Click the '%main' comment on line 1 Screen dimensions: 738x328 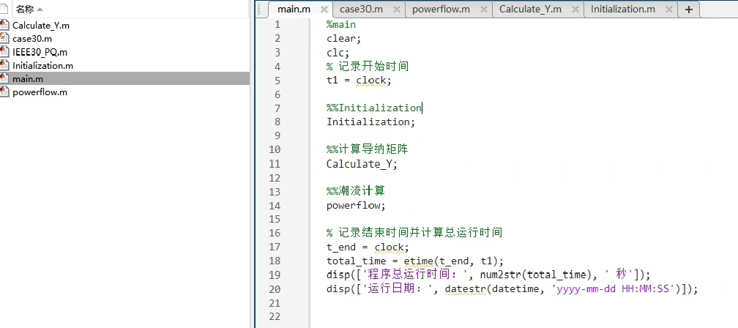coord(341,24)
